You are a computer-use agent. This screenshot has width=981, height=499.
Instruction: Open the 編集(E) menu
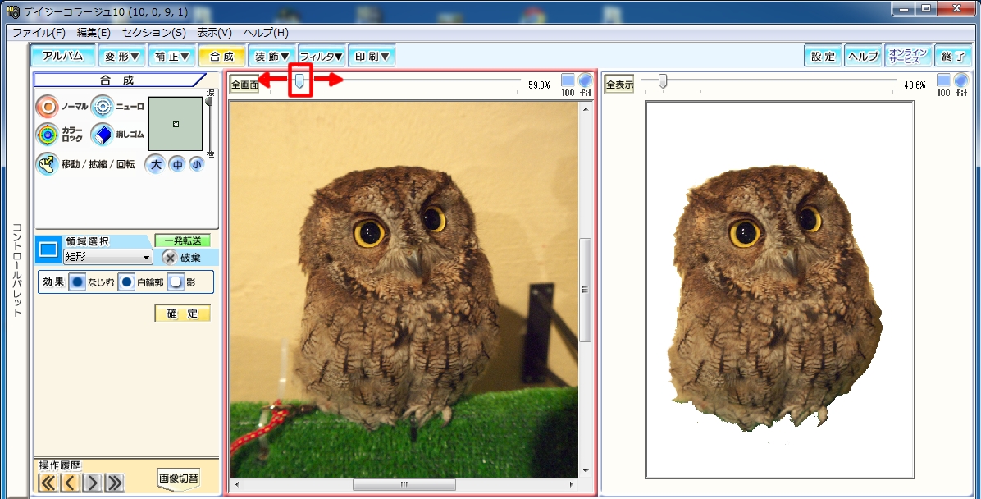pos(91,33)
